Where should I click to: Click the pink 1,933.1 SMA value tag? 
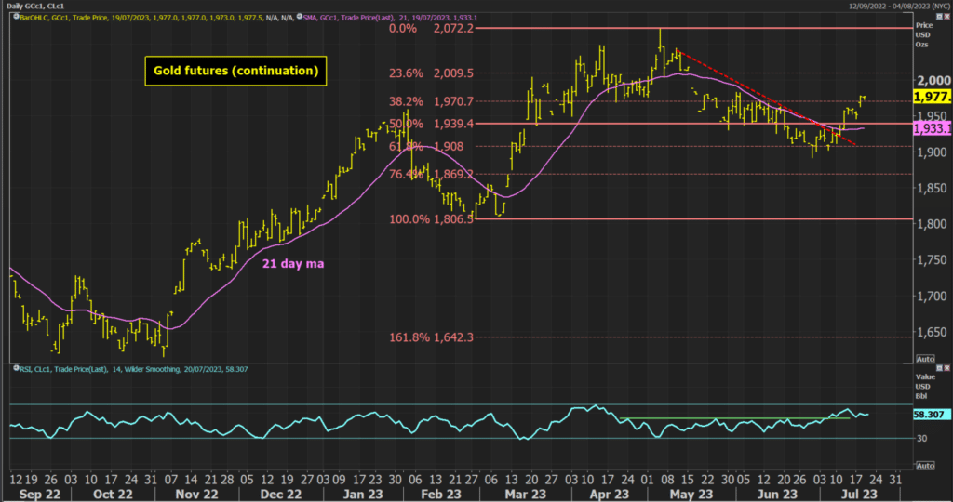[x=932, y=127]
